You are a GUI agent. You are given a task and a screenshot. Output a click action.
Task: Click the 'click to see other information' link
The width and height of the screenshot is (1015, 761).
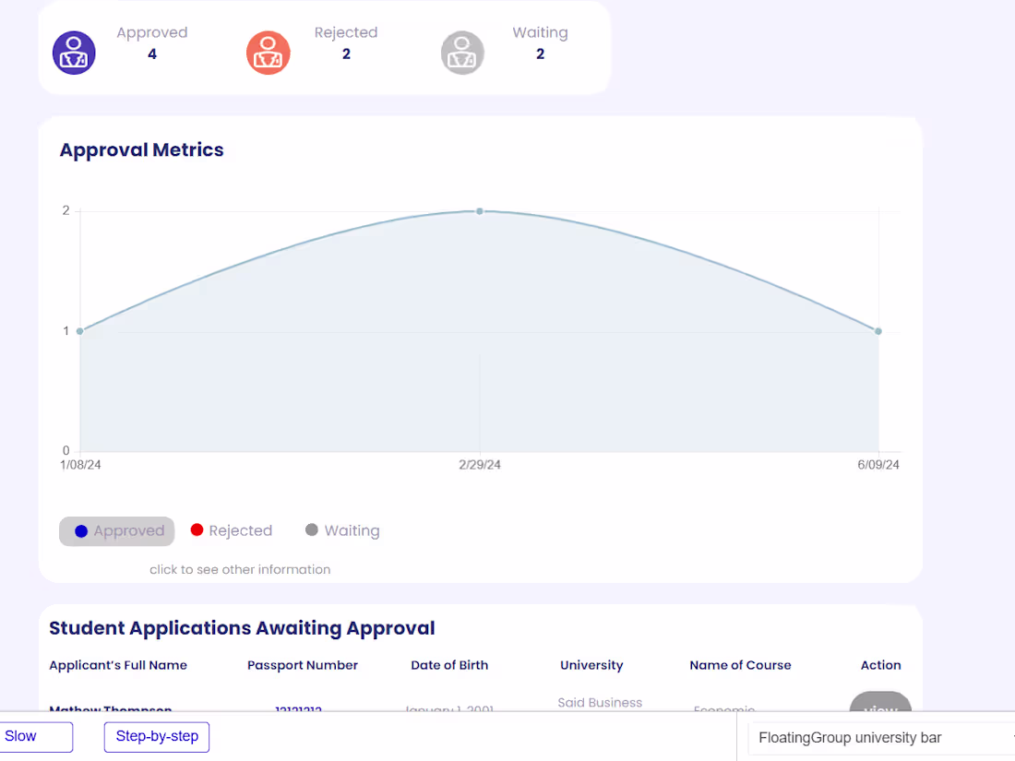pos(240,569)
